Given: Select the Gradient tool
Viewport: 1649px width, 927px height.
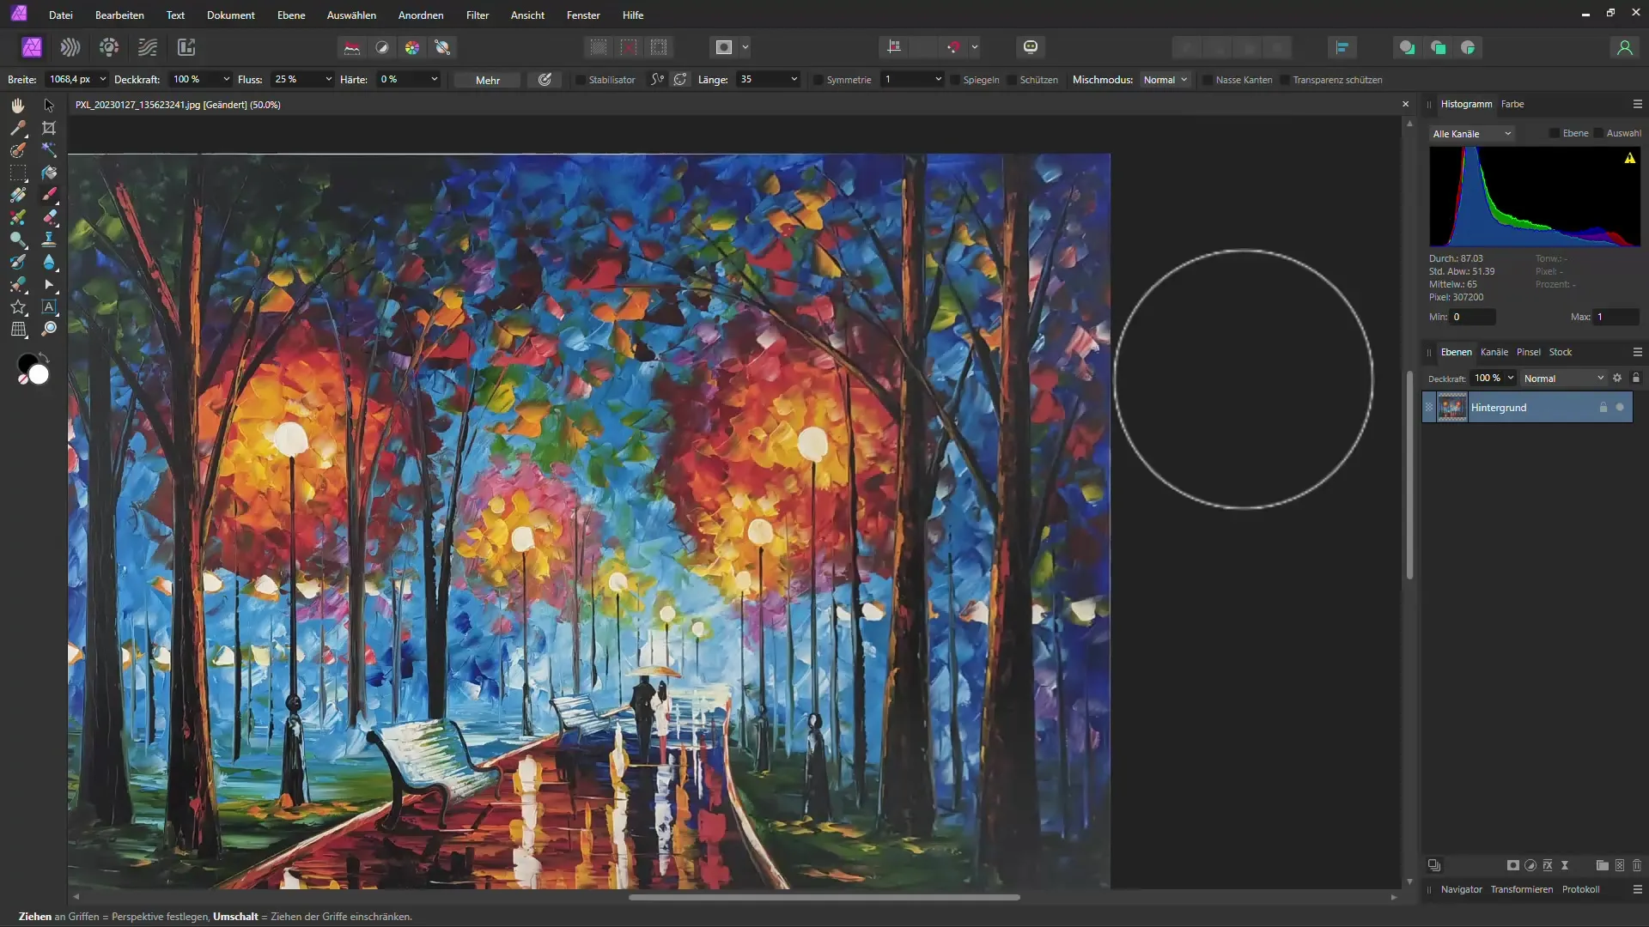Looking at the screenshot, I should click(x=17, y=195).
